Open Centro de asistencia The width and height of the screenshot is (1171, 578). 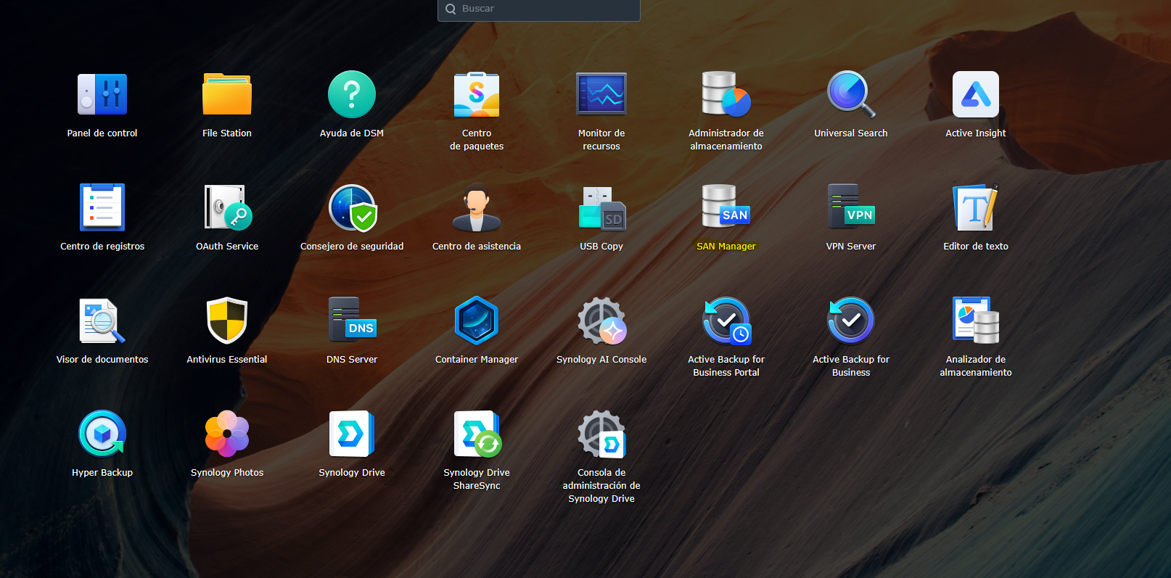477,207
